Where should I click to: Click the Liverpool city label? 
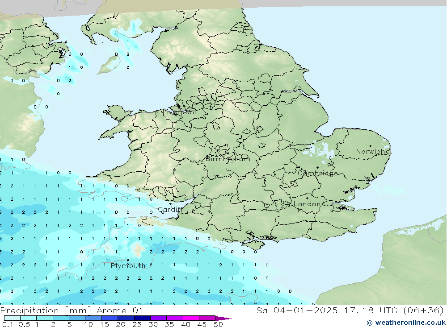pos(179,112)
